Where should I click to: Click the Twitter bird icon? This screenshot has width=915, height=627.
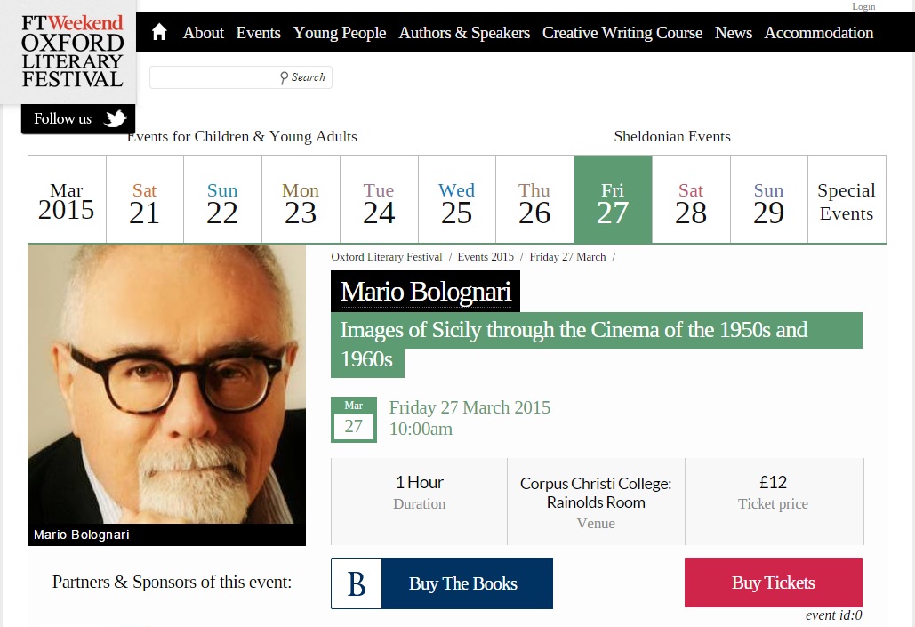[x=115, y=118]
